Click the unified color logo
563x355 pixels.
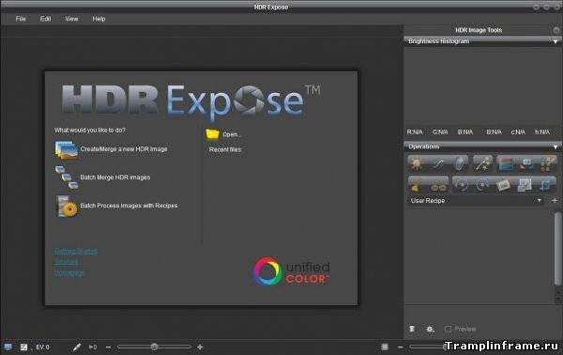(x=291, y=271)
